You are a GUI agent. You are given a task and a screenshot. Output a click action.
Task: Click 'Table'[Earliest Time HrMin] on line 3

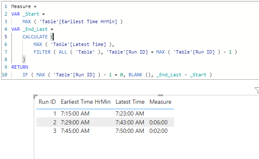click(x=78, y=22)
